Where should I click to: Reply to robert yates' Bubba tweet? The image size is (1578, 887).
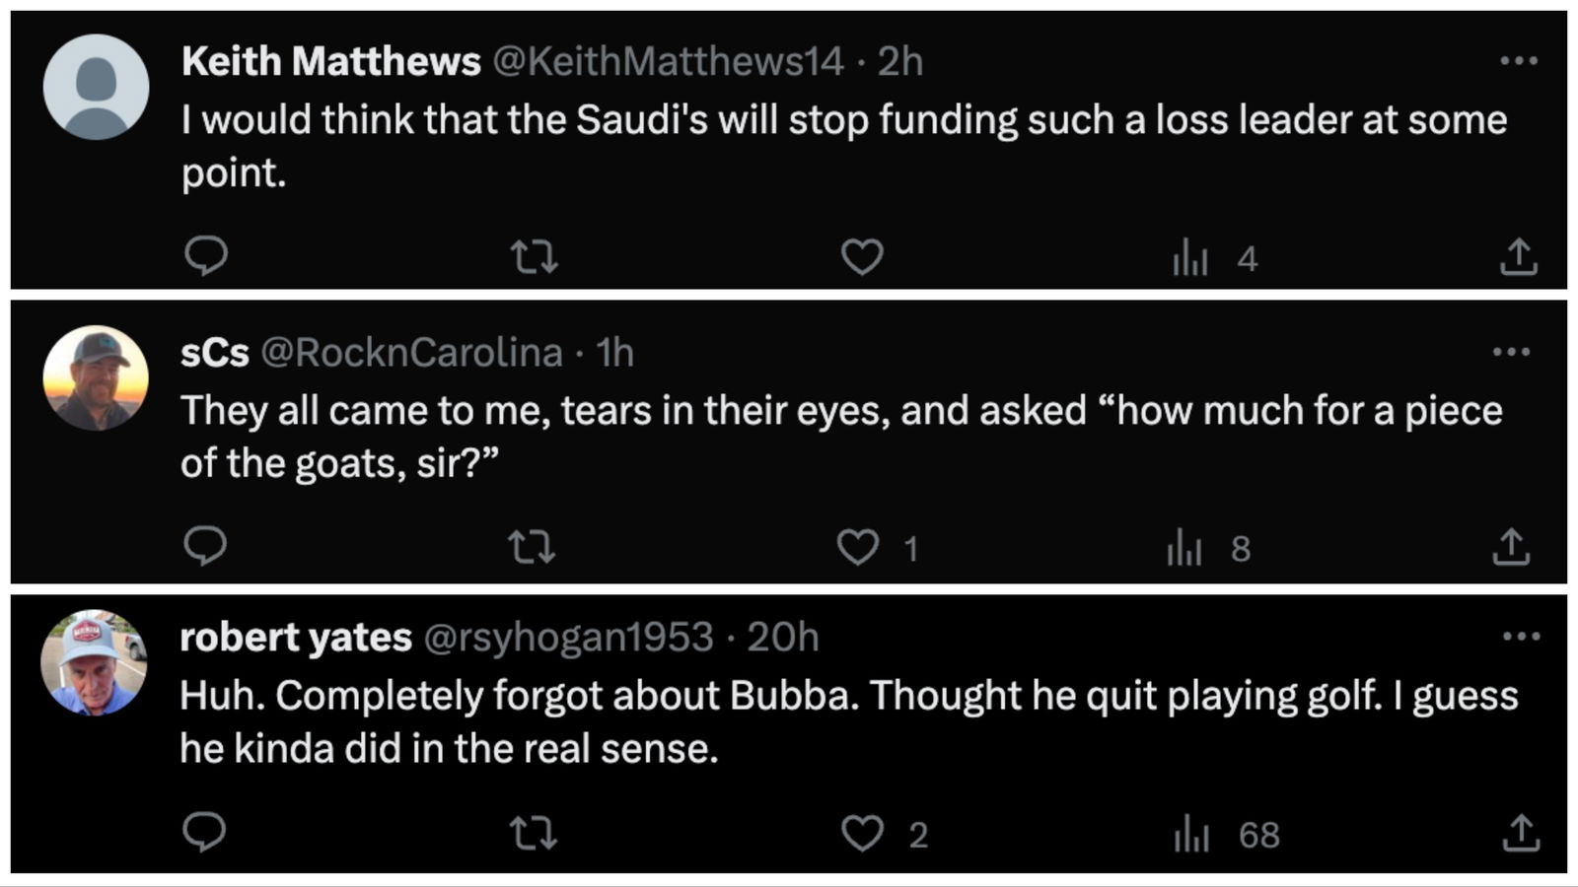tap(204, 833)
